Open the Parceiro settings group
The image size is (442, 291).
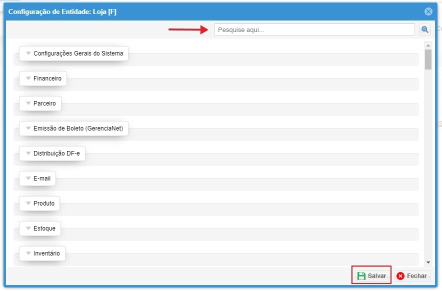(x=40, y=103)
